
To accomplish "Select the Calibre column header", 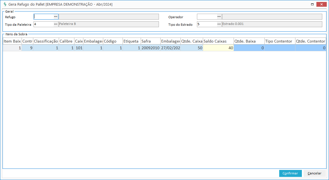I will [x=67, y=41].
